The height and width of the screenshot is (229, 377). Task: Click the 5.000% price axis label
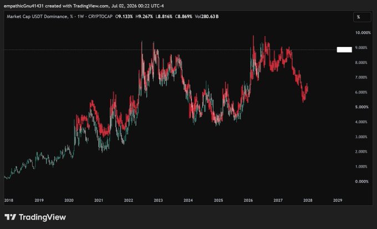tap(361, 107)
